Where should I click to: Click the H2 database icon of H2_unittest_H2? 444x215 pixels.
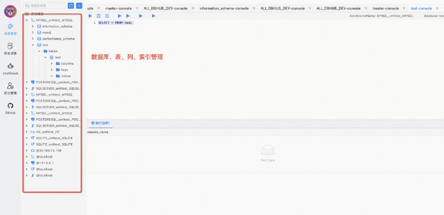pos(33,132)
